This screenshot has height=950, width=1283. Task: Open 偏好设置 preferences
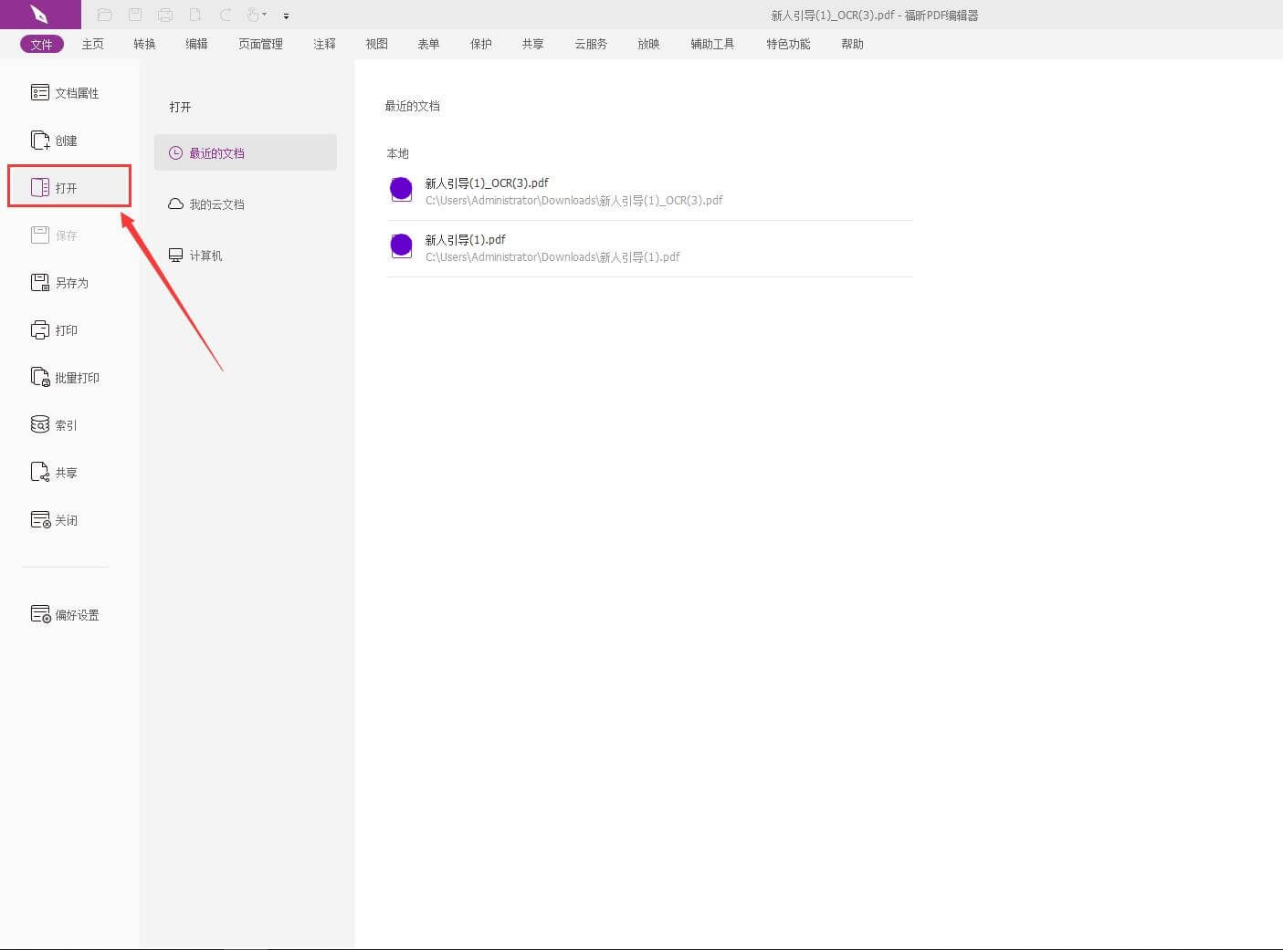tap(66, 615)
